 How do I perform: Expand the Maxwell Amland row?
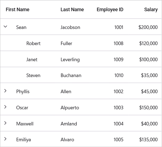point(5,123)
